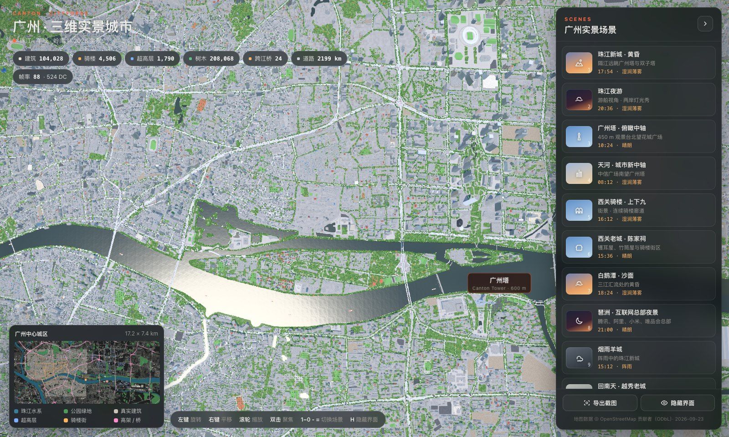Select the 西关骑楼·上下九 arcade icon
729x437 pixels.
[579, 210]
